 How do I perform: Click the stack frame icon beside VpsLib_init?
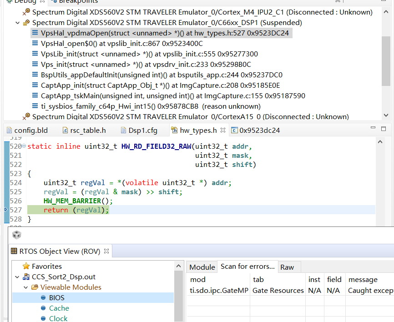pyautogui.click(x=35, y=54)
